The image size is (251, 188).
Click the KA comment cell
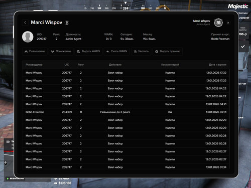pyautogui.click(x=170, y=112)
